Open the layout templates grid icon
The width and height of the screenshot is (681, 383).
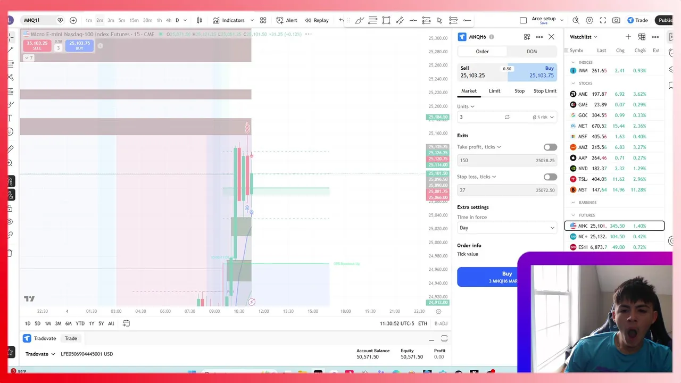tap(263, 20)
